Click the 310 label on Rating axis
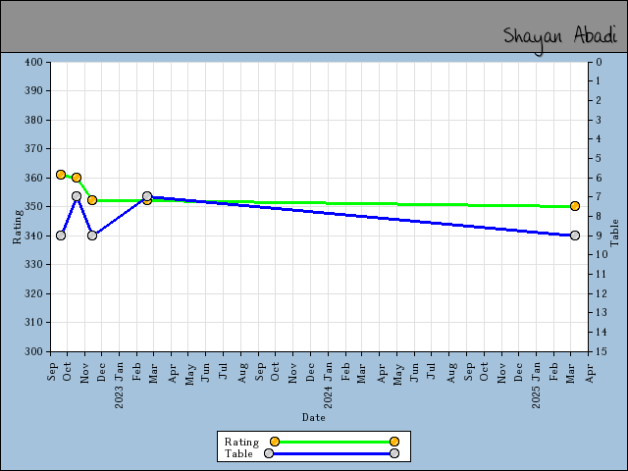 tap(33, 323)
